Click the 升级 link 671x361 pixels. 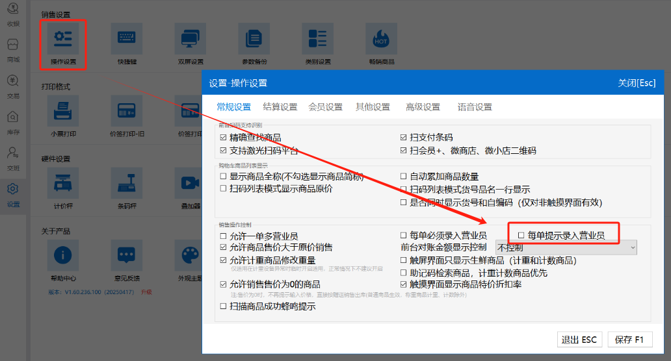coord(146,292)
